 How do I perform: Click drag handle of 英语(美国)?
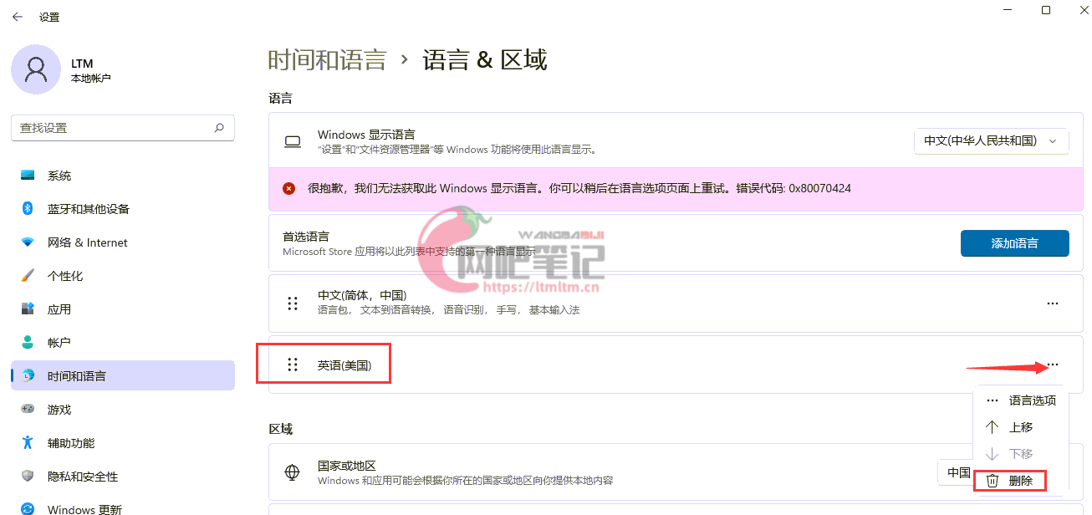click(x=293, y=365)
